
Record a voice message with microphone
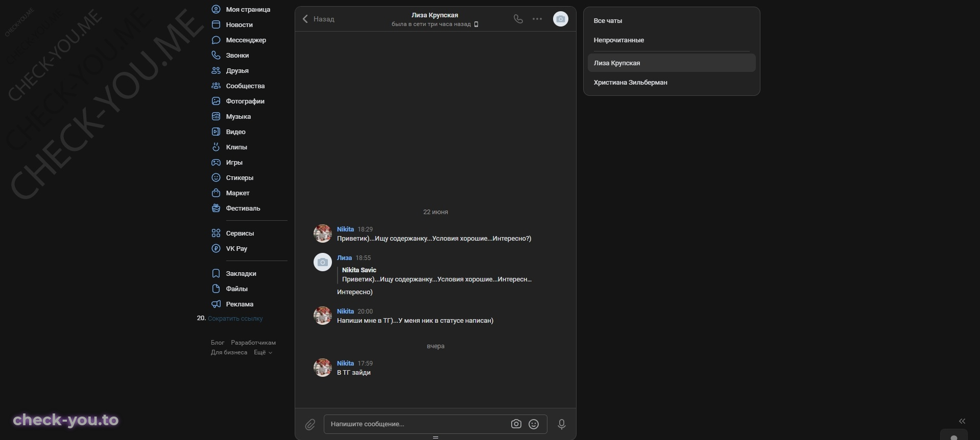point(562,424)
